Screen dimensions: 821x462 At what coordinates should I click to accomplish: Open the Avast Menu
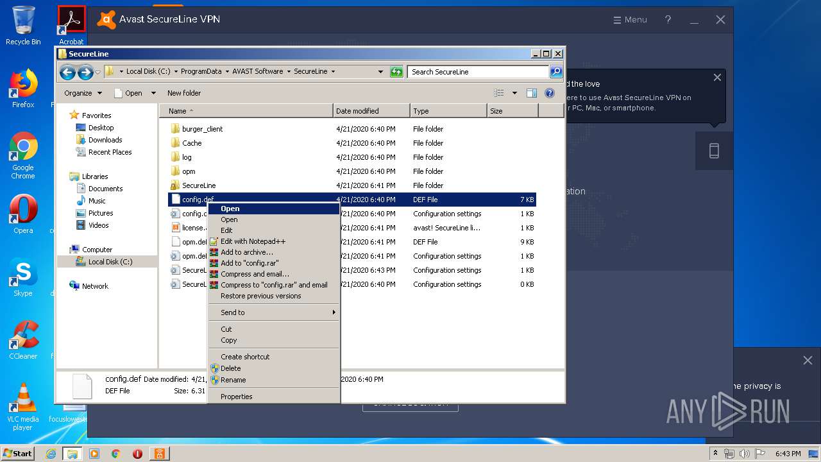coord(630,20)
